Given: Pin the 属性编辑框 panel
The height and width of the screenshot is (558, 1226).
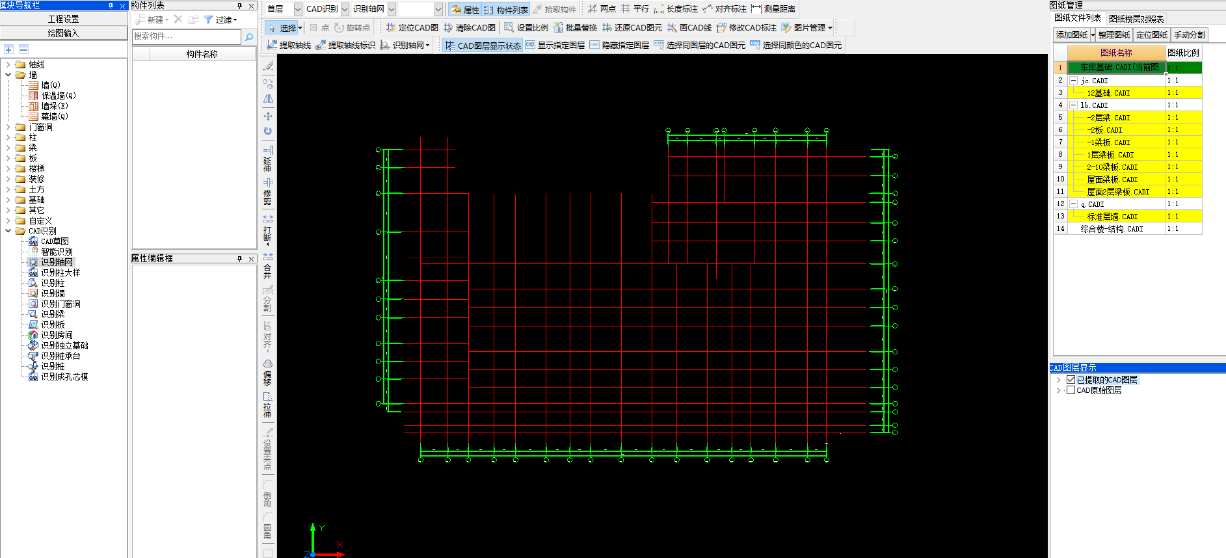Looking at the screenshot, I should [x=239, y=259].
